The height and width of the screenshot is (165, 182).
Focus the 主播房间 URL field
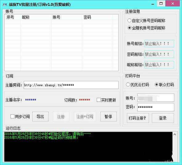click(71, 85)
